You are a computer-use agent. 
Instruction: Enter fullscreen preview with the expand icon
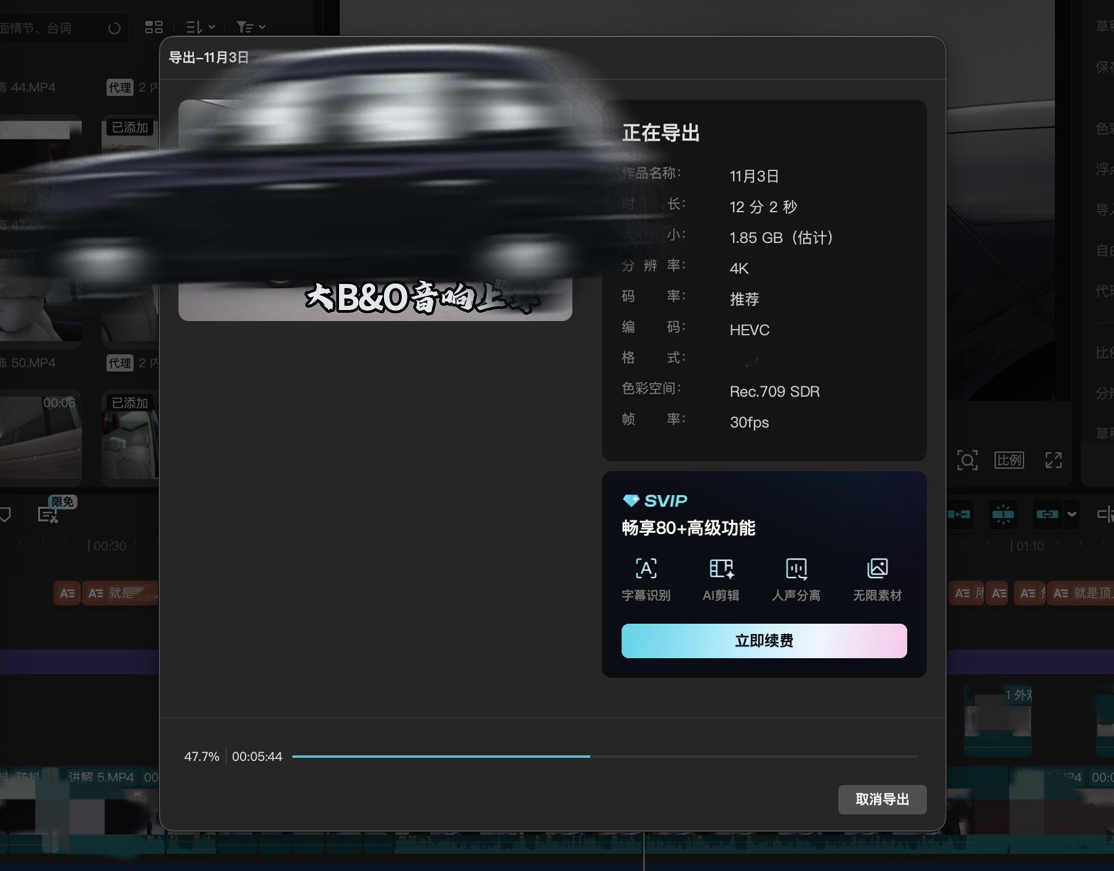point(1054,461)
